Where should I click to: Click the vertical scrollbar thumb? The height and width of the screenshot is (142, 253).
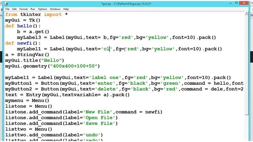pos(246,65)
